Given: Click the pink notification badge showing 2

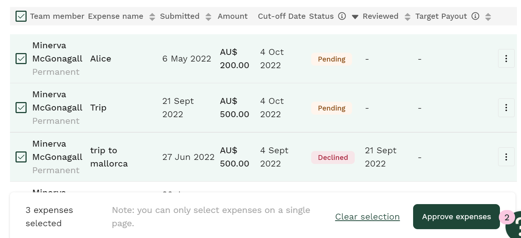Looking at the screenshot, I should click(507, 217).
